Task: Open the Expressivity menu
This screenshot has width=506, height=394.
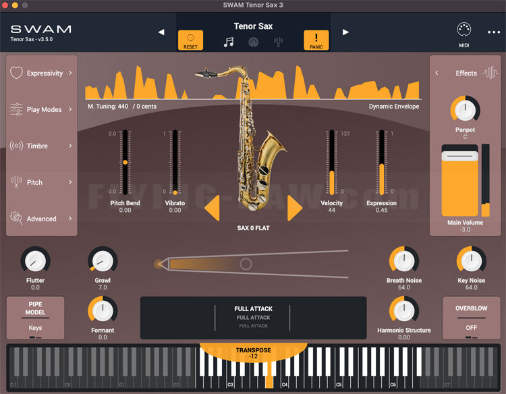Action: coord(42,73)
